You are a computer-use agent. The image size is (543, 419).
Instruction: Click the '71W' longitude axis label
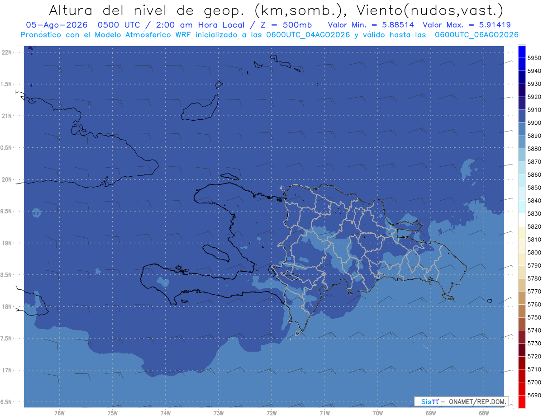coord(324,413)
